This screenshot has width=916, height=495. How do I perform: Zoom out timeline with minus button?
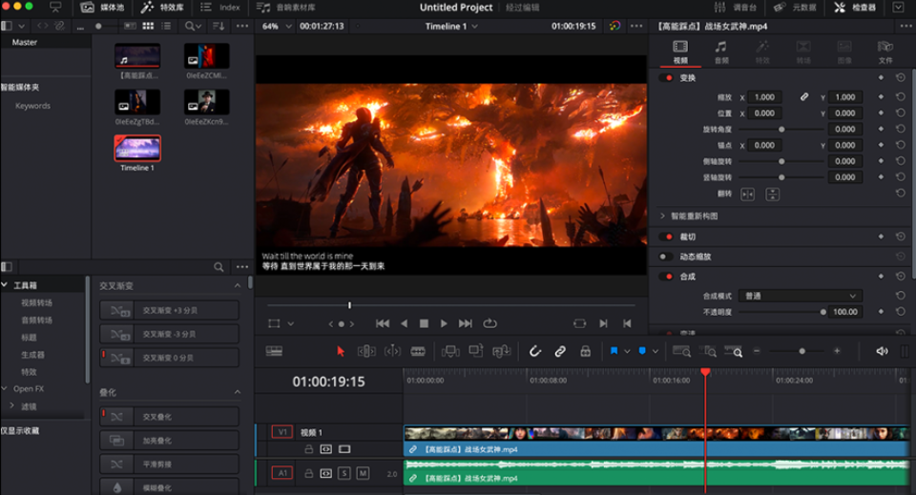point(757,351)
